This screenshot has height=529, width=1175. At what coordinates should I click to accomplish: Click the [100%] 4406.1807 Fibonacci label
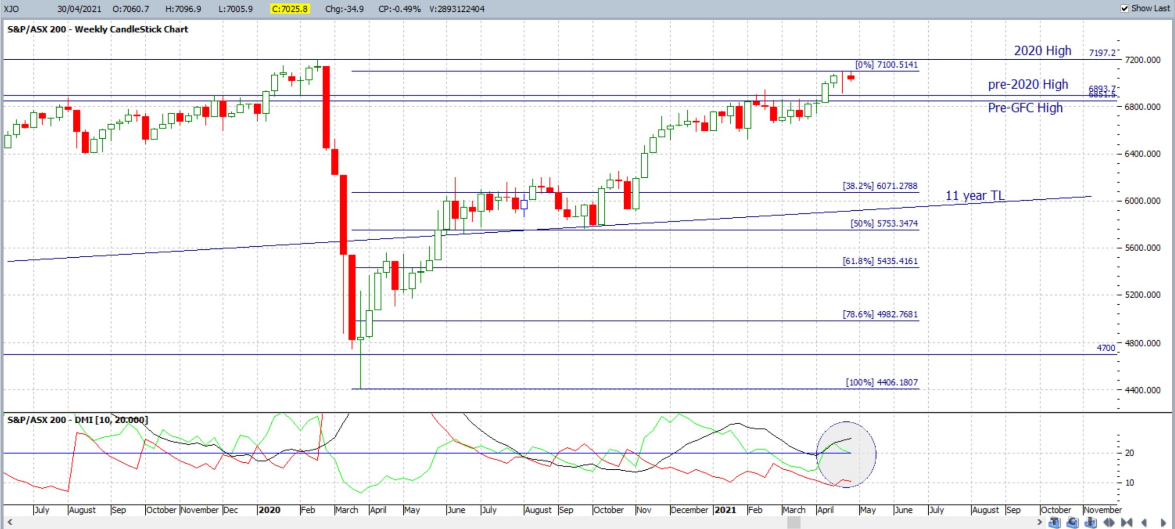click(x=882, y=382)
